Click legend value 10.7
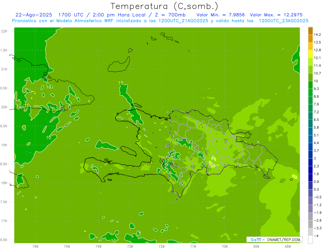The width and height of the screenshot is (323, 250). click(317, 73)
